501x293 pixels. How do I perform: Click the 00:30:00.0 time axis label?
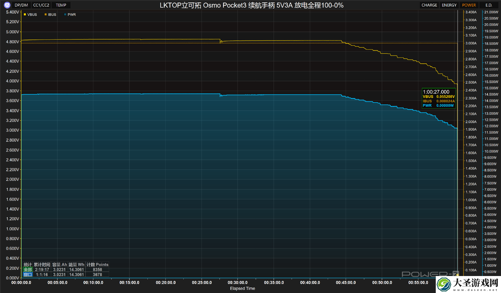point(237,283)
